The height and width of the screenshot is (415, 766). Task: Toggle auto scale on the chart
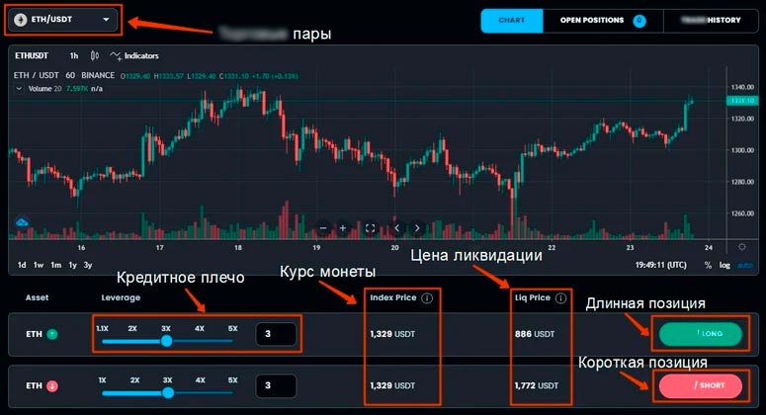[745, 265]
